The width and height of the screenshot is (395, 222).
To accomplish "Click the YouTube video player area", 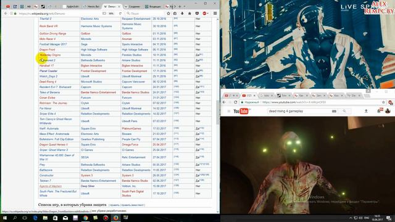I will [x=307, y=165].
